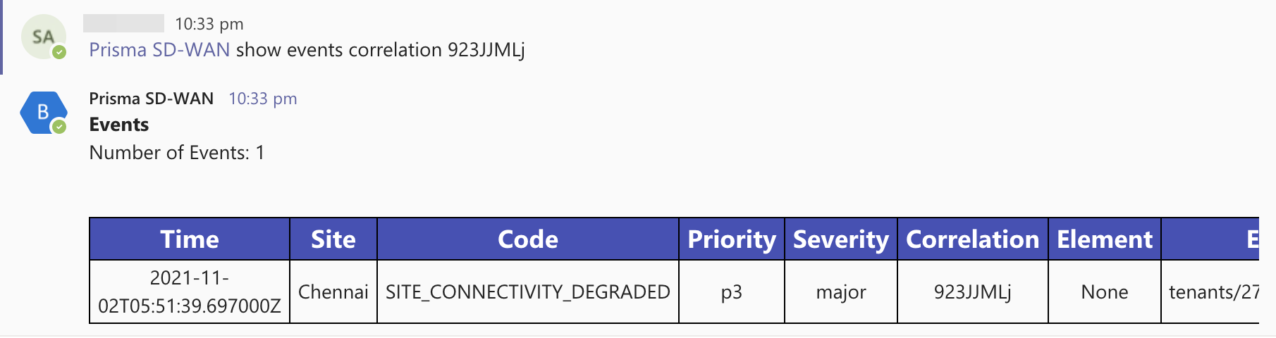Select the Chennai site cell
The width and height of the screenshot is (1276, 338).
coord(333,292)
